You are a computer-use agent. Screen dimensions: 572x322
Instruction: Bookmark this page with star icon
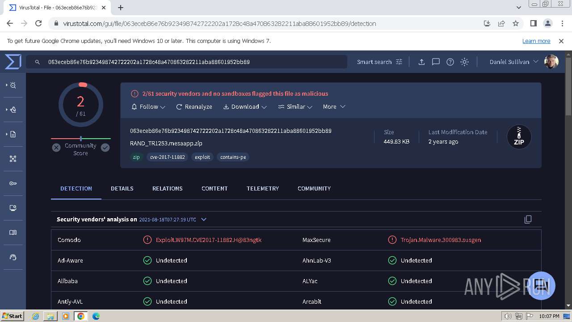[516, 24]
